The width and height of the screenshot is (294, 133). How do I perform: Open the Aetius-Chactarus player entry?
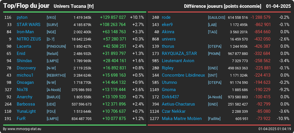pos(178,104)
